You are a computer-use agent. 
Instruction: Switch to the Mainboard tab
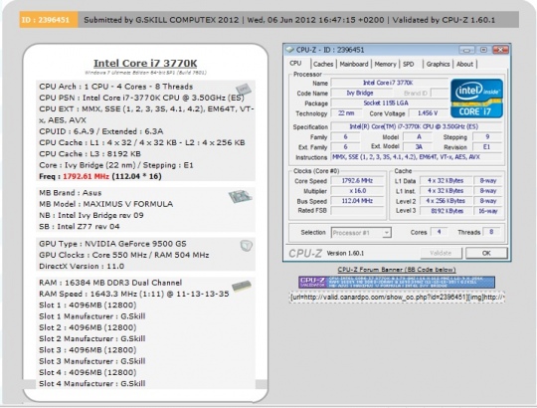pyautogui.click(x=354, y=64)
